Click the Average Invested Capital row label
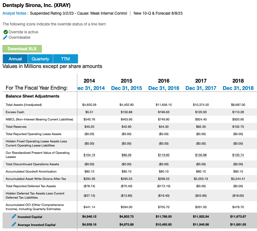 (x=37, y=225)
